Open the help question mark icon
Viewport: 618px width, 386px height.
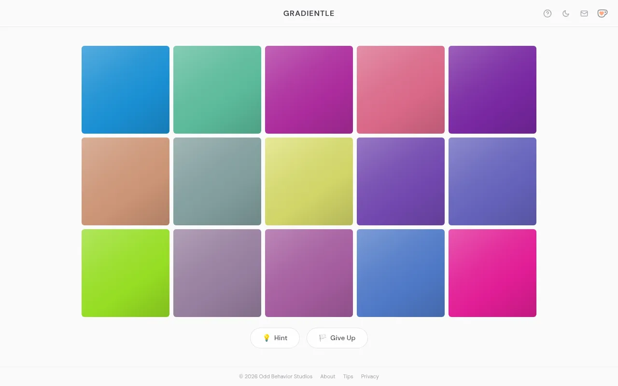(x=548, y=14)
